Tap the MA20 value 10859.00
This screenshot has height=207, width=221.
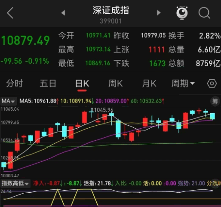115,101
